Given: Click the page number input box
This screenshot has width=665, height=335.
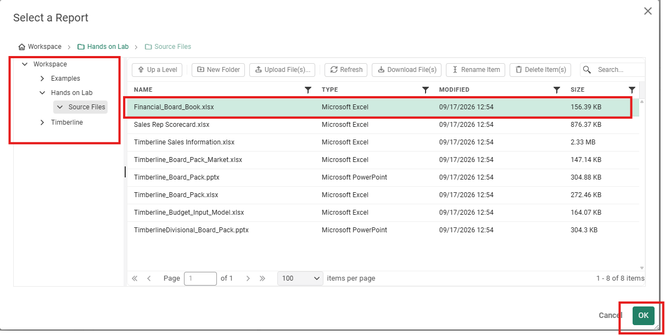Looking at the screenshot, I should click(200, 278).
